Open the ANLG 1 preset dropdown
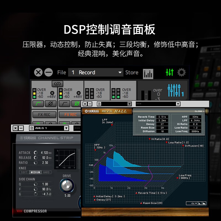This screenshot has height=221, width=221. 66,128
